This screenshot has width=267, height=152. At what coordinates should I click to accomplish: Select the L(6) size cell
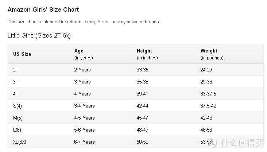click(x=17, y=130)
